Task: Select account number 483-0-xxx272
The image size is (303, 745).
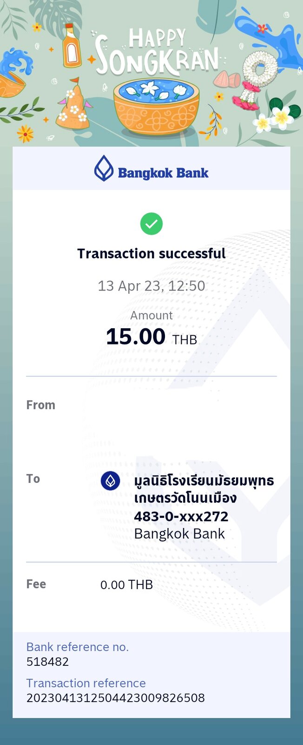Action: (181, 516)
